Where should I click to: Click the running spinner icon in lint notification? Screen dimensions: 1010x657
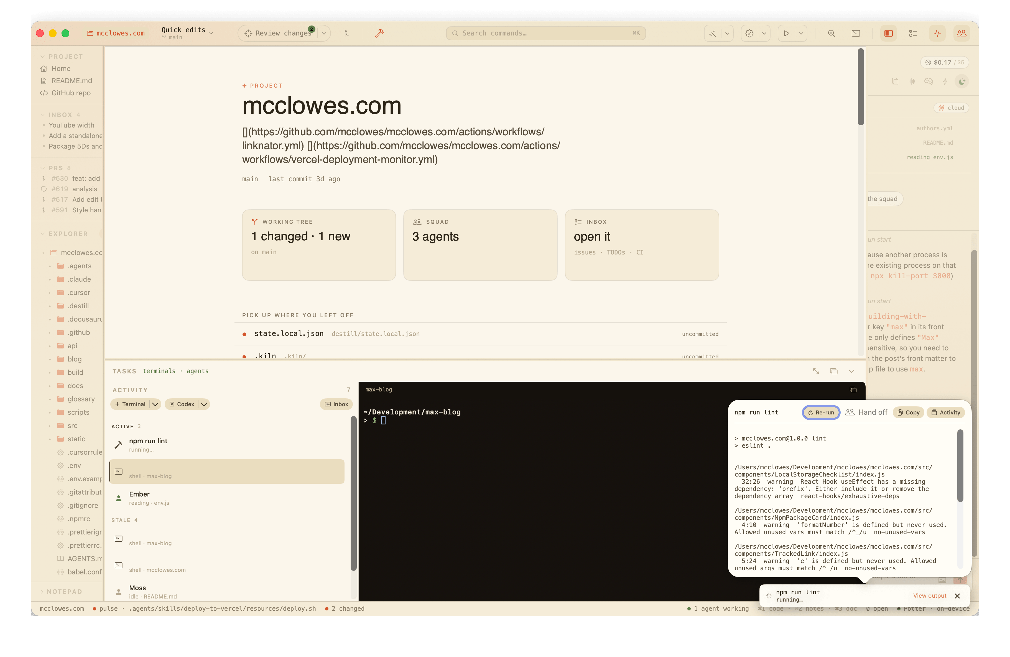(x=769, y=595)
